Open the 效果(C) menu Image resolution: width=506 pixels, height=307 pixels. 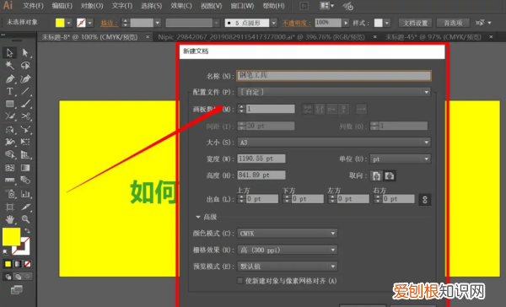click(181, 6)
